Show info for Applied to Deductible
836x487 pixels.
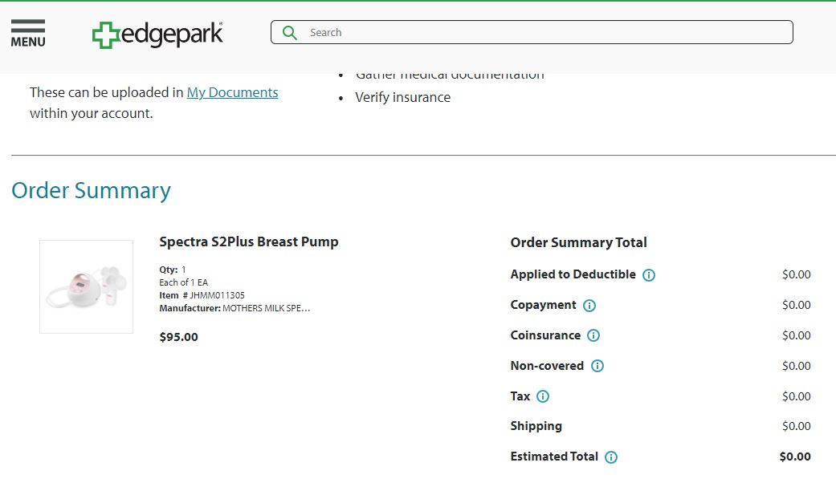tap(648, 275)
